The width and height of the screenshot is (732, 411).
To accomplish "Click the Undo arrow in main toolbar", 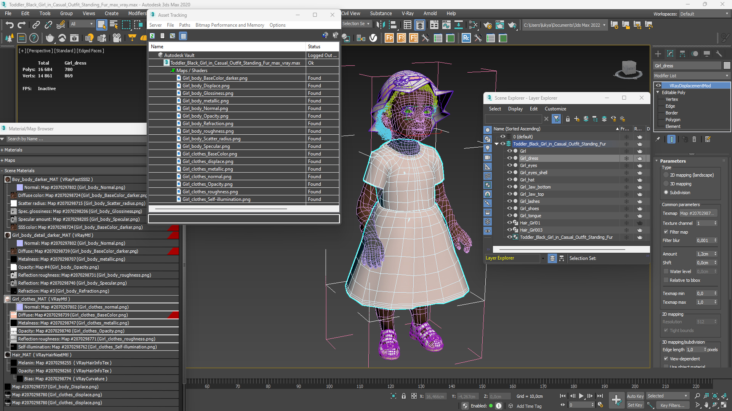I will [x=10, y=25].
